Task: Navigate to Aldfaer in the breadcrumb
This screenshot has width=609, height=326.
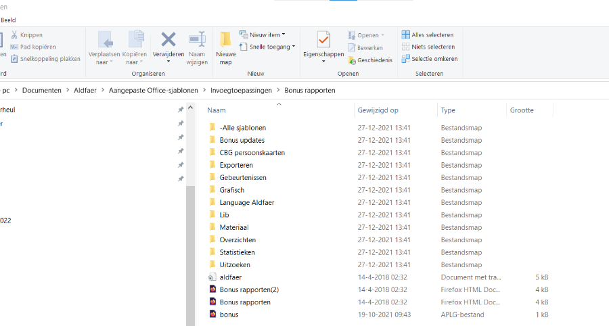Action: (85, 90)
